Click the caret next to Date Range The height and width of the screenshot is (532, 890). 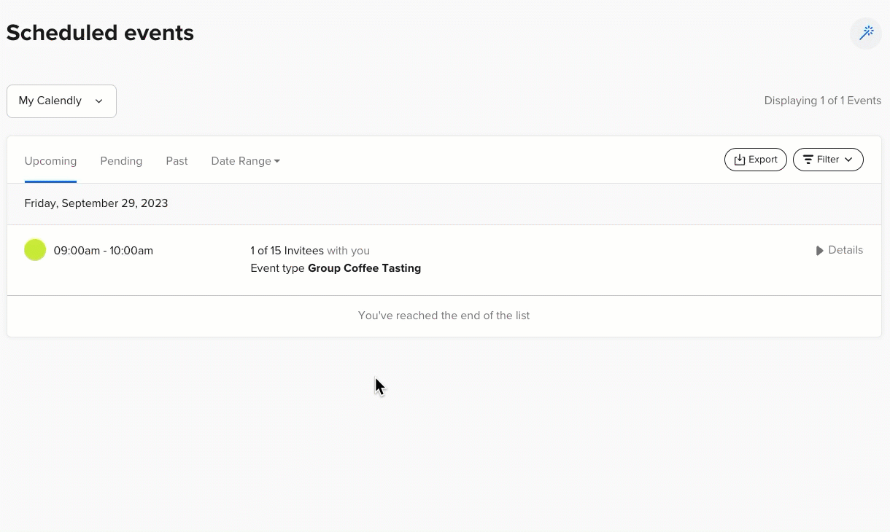[x=277, y=161]
